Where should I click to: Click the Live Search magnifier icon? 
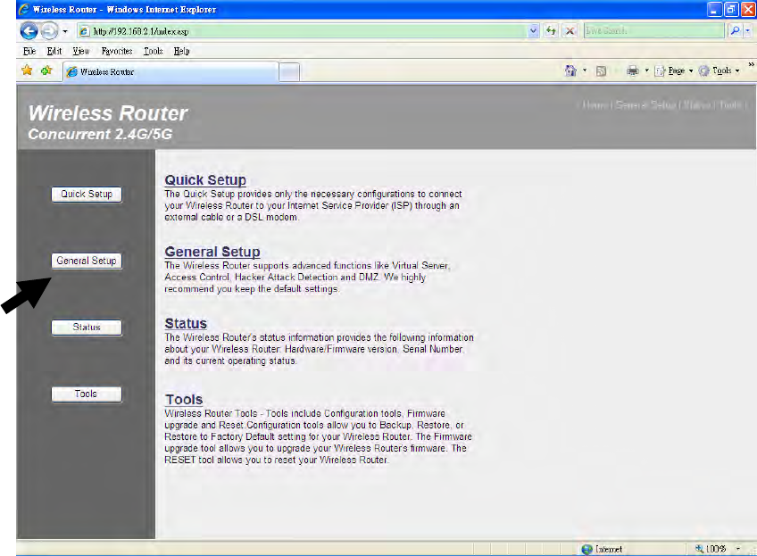point(735,31)
